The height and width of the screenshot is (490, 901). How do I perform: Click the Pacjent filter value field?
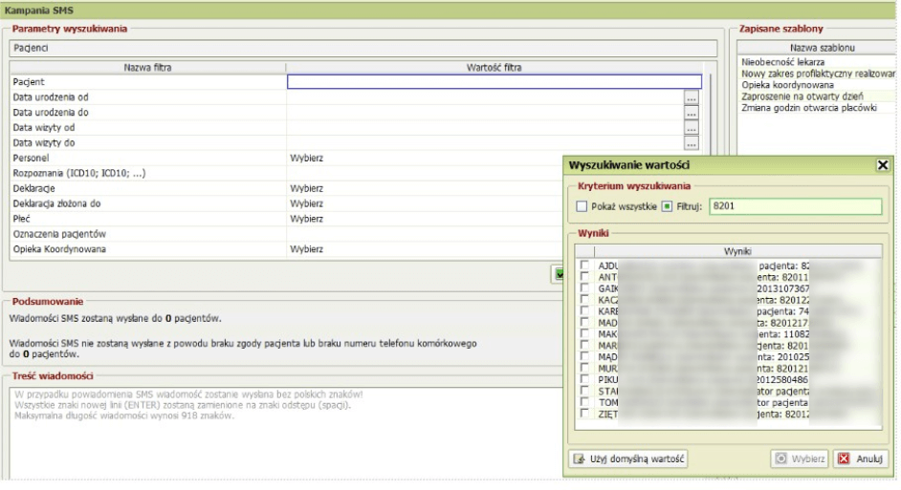(494, 82)
